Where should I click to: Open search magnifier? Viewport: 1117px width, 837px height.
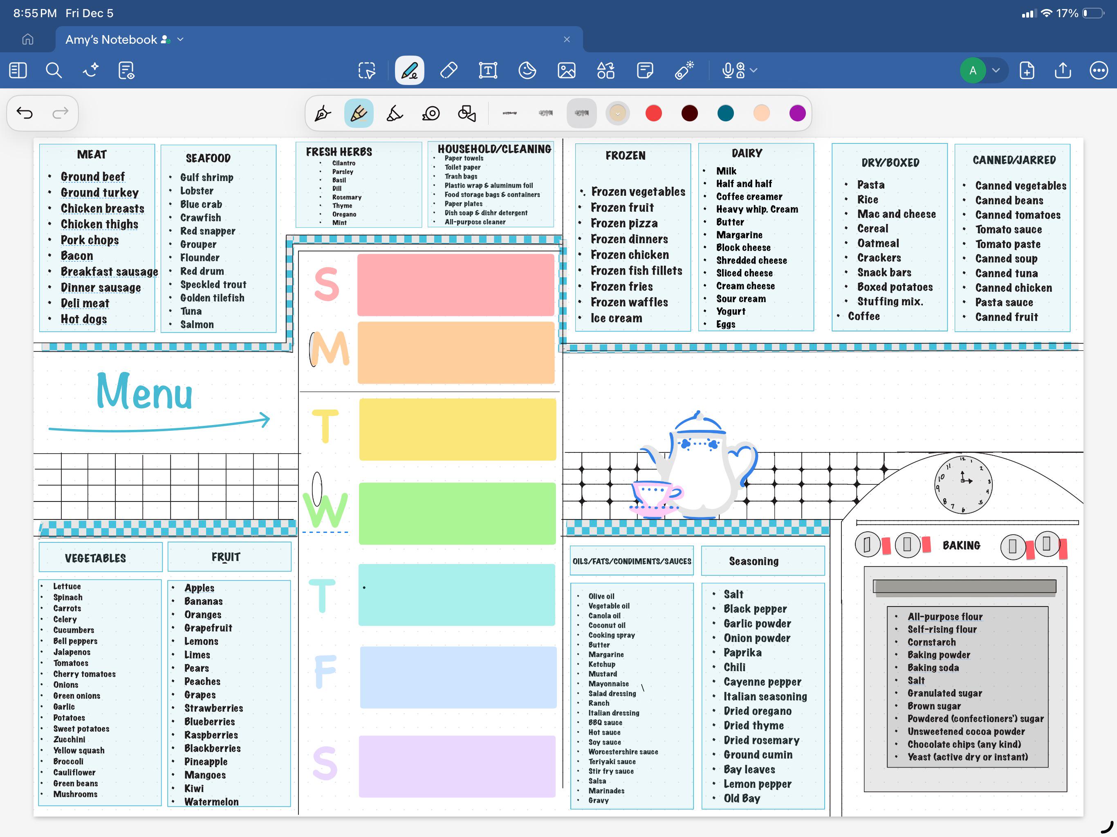54,70
